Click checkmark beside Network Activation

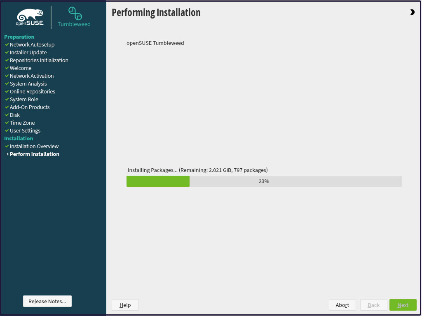pos(7,76)
